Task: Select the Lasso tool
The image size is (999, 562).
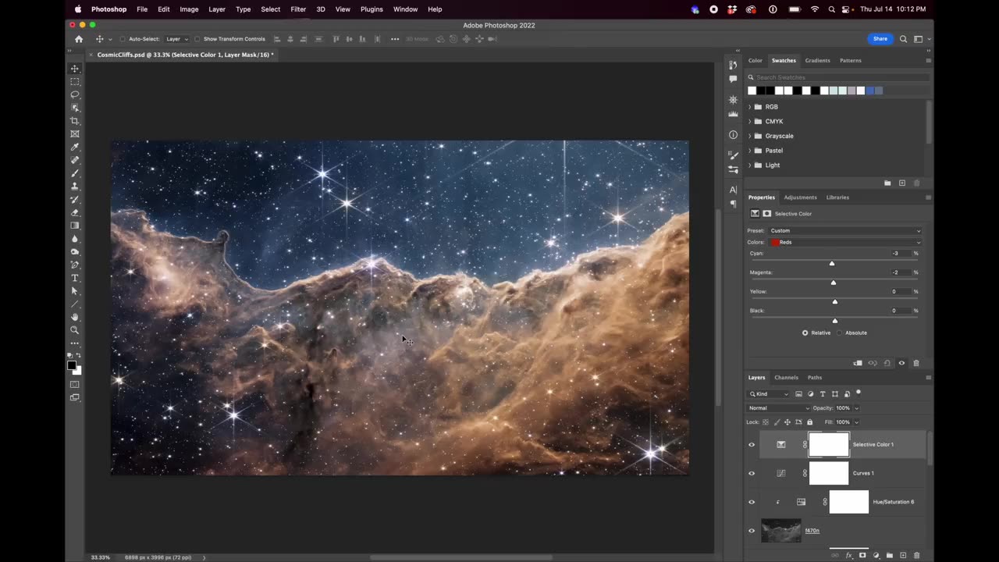Action: [x=75, y=94]
